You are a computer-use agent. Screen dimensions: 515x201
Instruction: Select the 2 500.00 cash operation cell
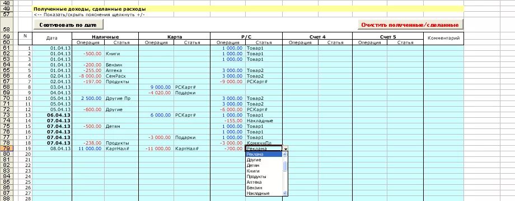point(88,98)
